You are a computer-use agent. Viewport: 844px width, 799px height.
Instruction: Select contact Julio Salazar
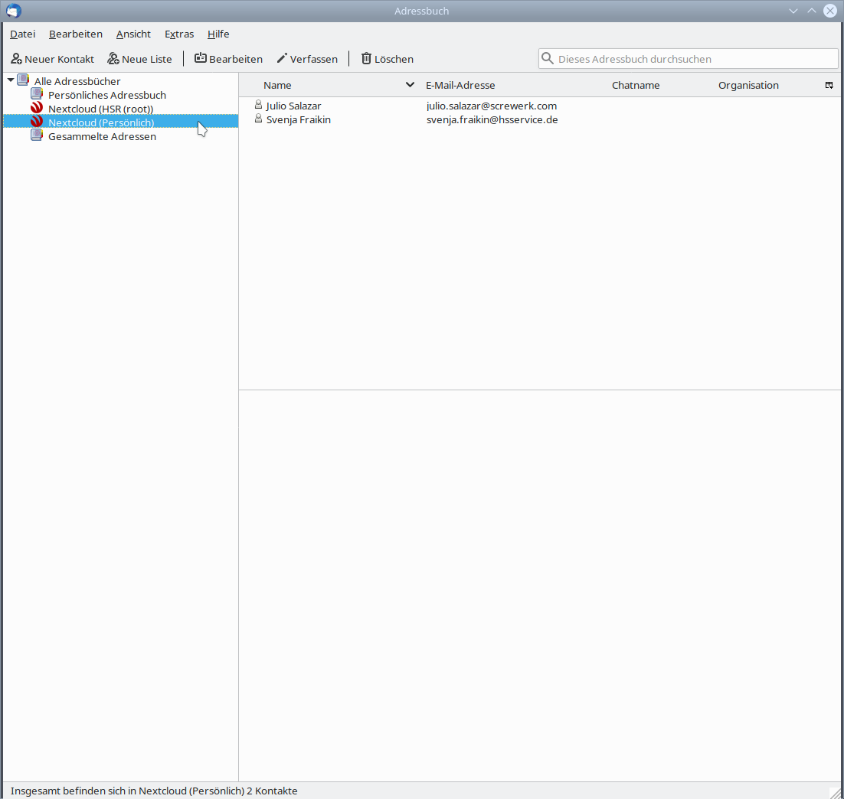click(293, 106)
